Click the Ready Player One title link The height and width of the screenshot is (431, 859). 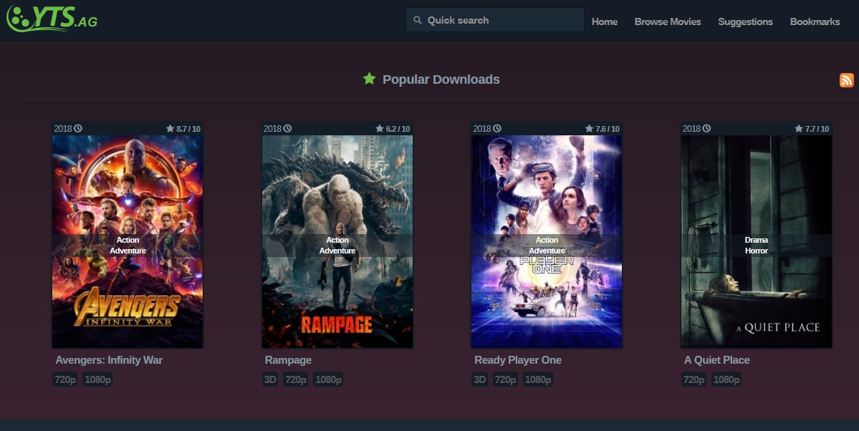tap(518, 360)
